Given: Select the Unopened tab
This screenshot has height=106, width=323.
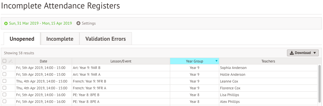Looking at the screenshot, I should [22, 39].
